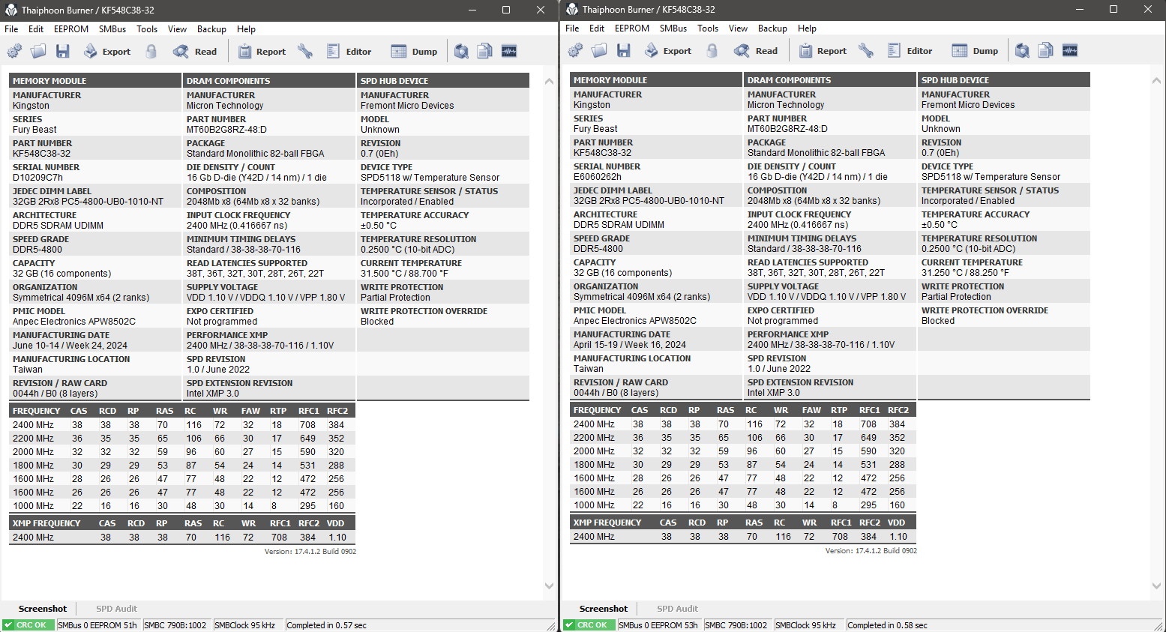
Task: Click padlock icon in EEPROM 51h window
Action: tap(151, 51)
